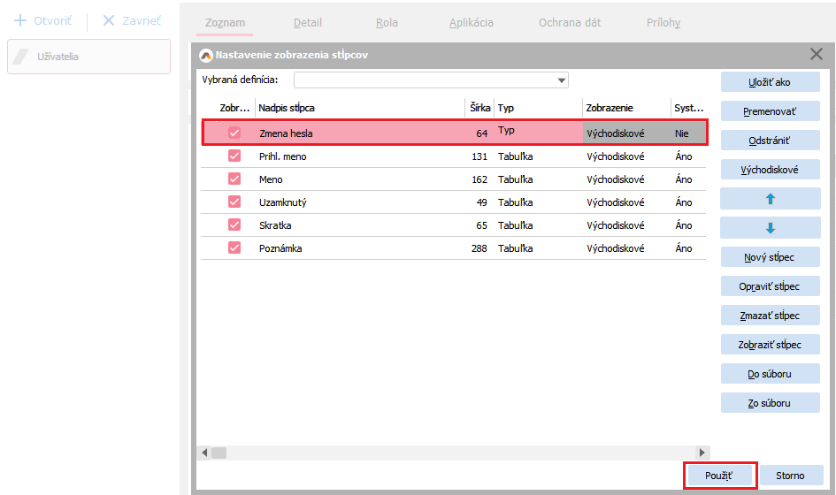Click the width value 162
The width and height of the screenshot is (836, 495).
pos(479,179)
